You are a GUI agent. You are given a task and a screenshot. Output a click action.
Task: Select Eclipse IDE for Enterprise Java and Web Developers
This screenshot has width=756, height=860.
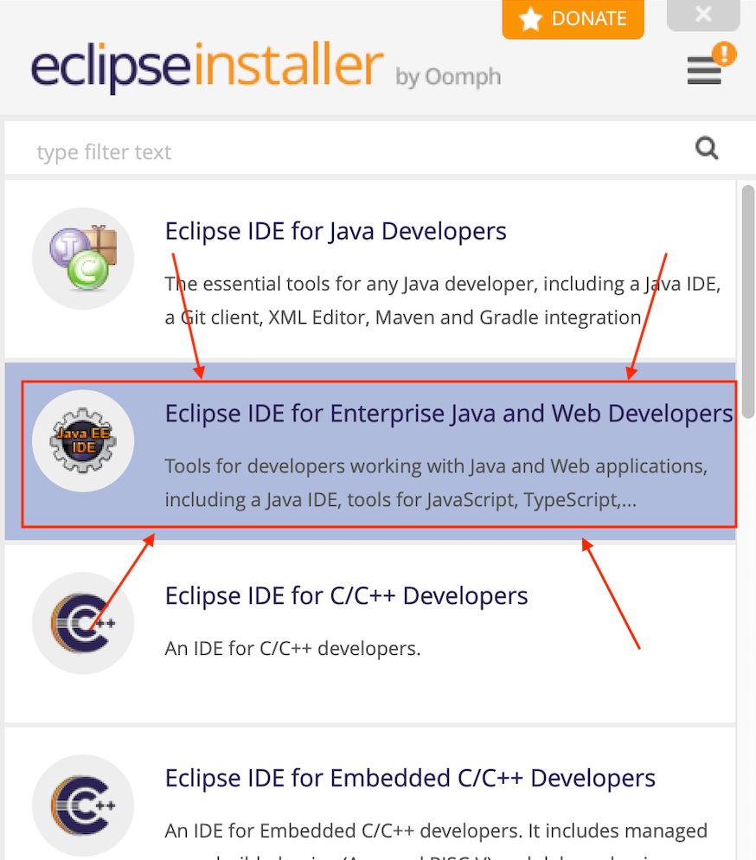point(448,414)
